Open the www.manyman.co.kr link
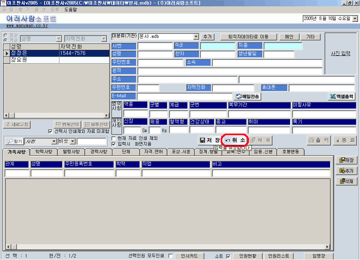Image resolution: width=360 pixels, height=260 pixels. point(27,25)
